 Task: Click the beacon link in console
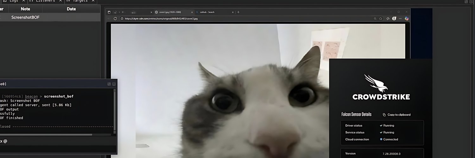tap(31, 96)
